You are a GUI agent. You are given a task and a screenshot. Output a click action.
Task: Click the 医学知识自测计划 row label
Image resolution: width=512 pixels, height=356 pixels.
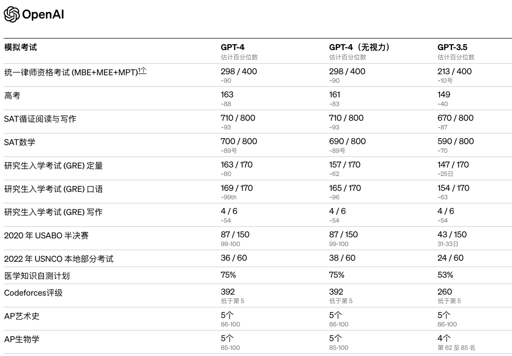pos(36,276)
